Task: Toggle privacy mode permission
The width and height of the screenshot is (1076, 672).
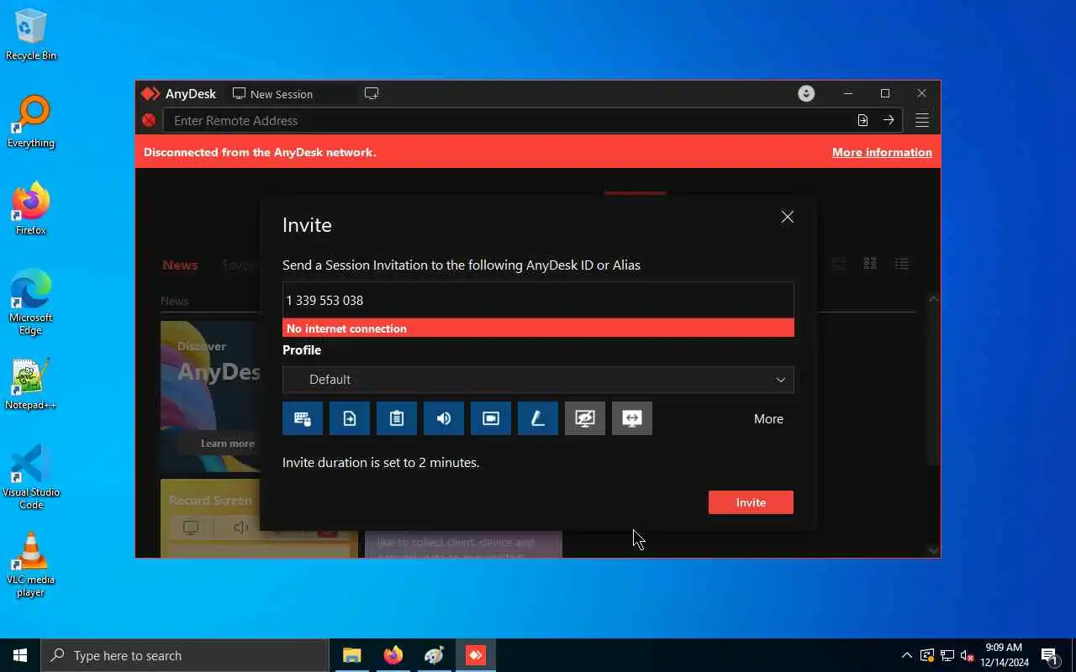Action: (585, 418)
